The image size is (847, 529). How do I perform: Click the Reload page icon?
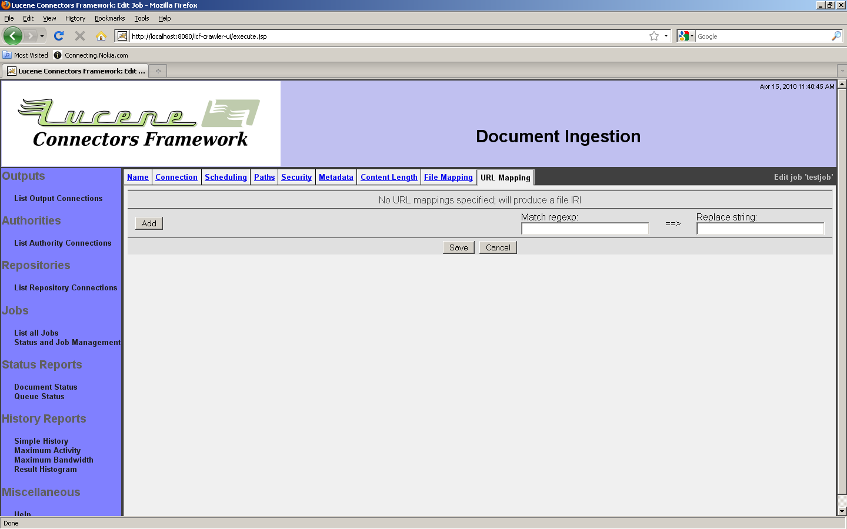(59, 36)
